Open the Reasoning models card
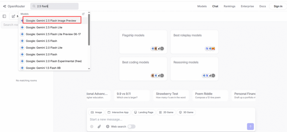The height and width of the screenshot is (132, 287). (195, 69)
